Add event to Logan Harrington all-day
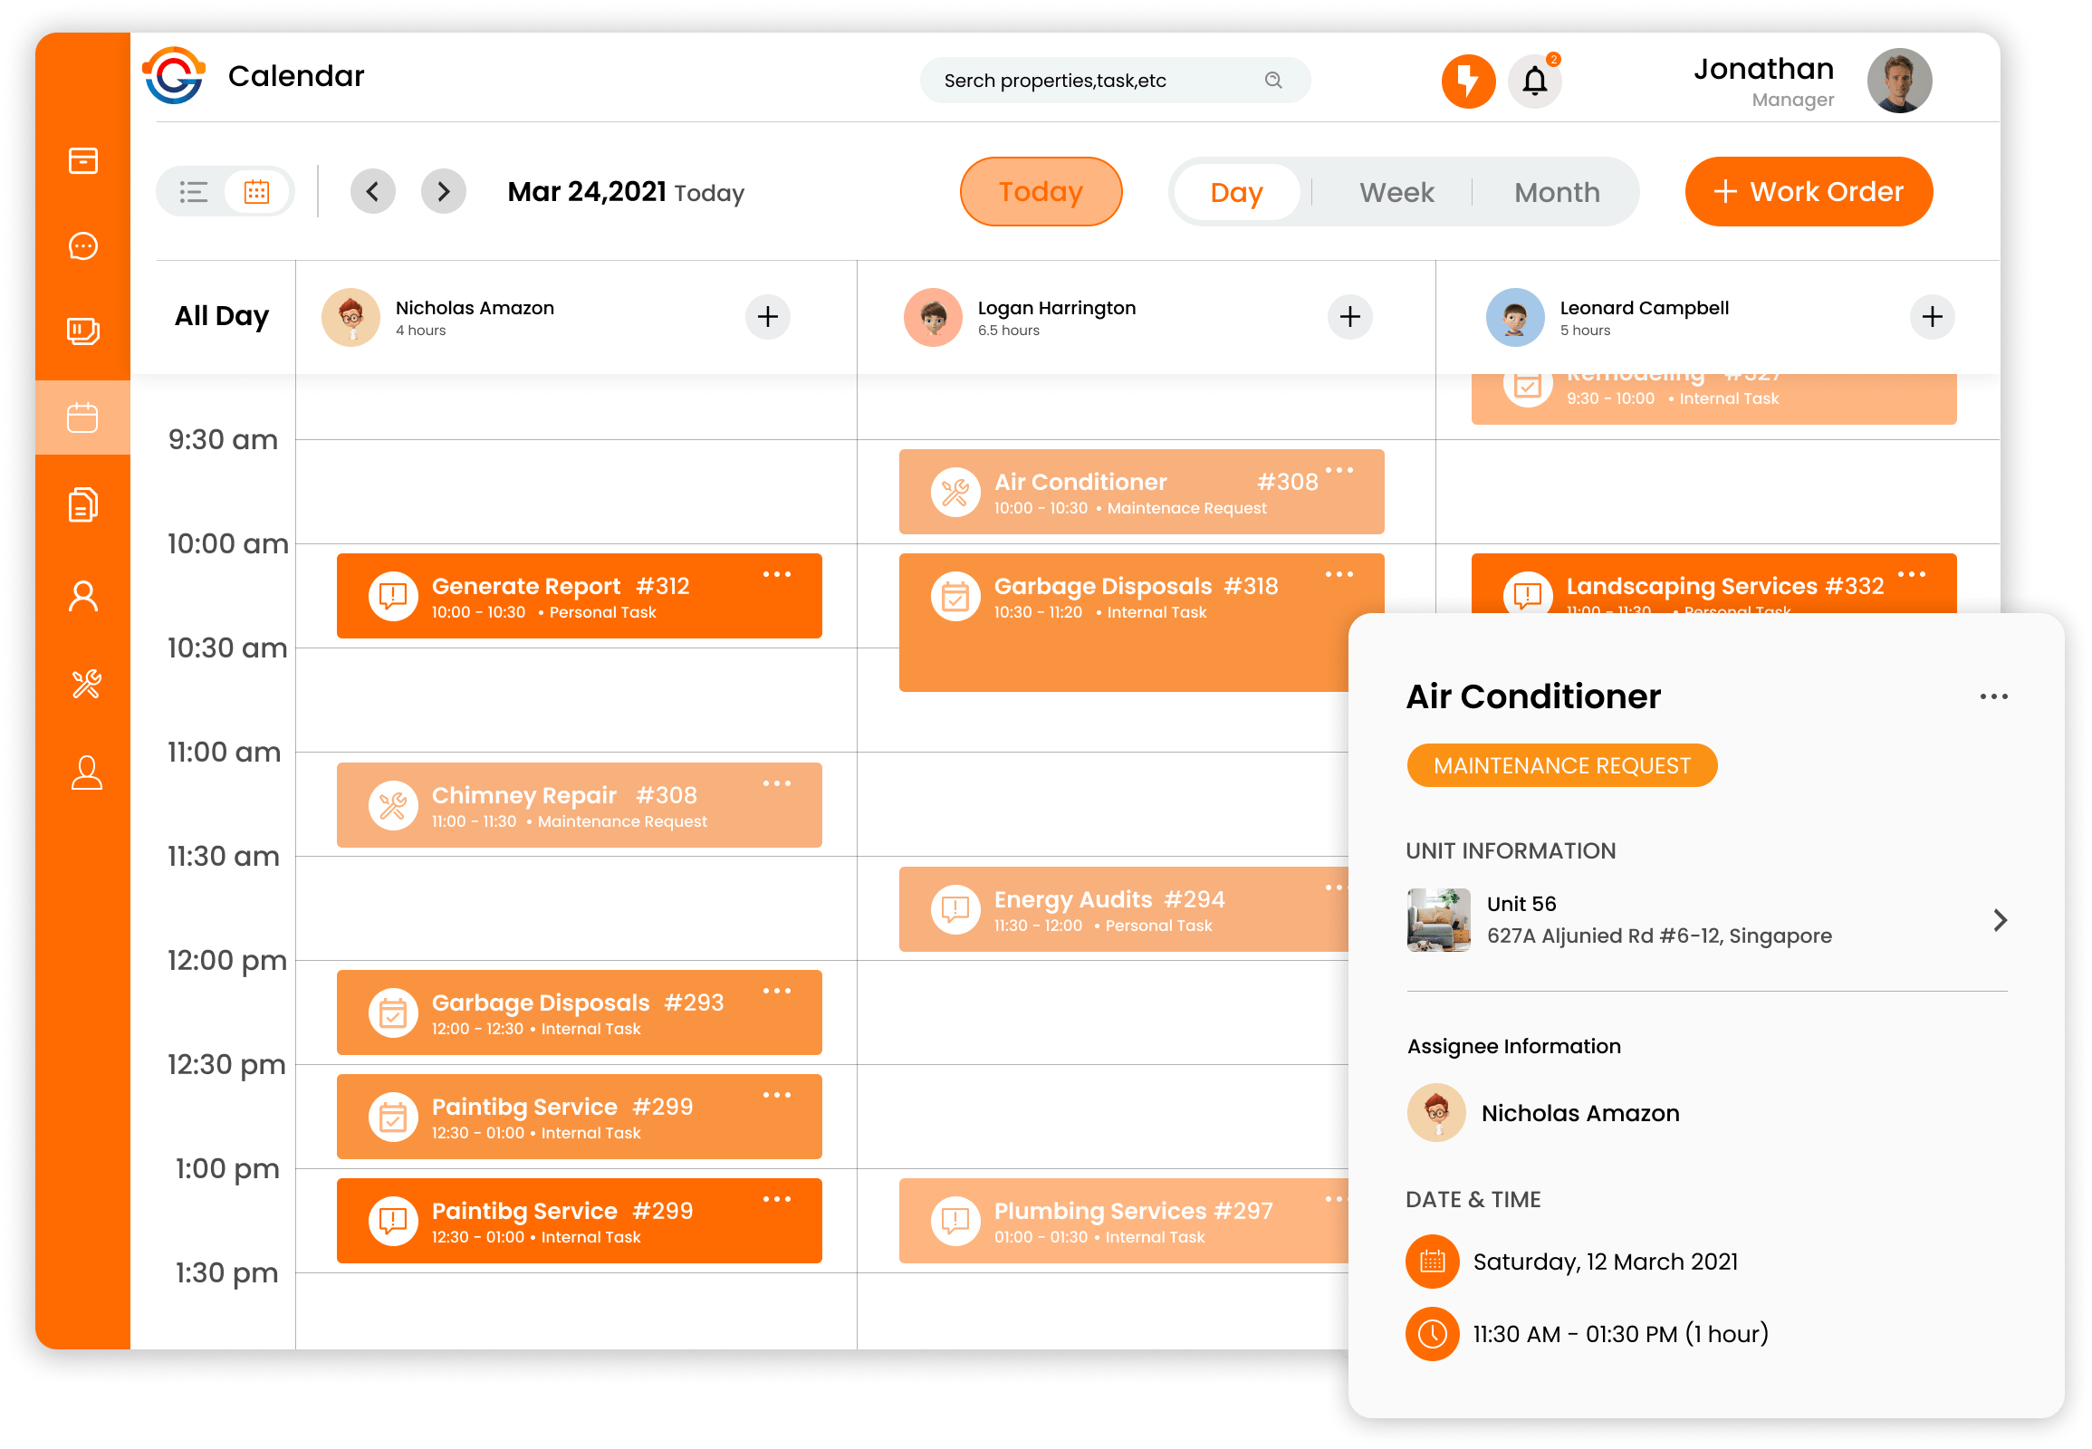The image size is (2092, 1449). click(1348, 314)
